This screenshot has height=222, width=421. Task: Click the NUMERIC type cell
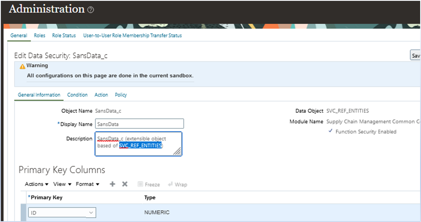(157, 213)
